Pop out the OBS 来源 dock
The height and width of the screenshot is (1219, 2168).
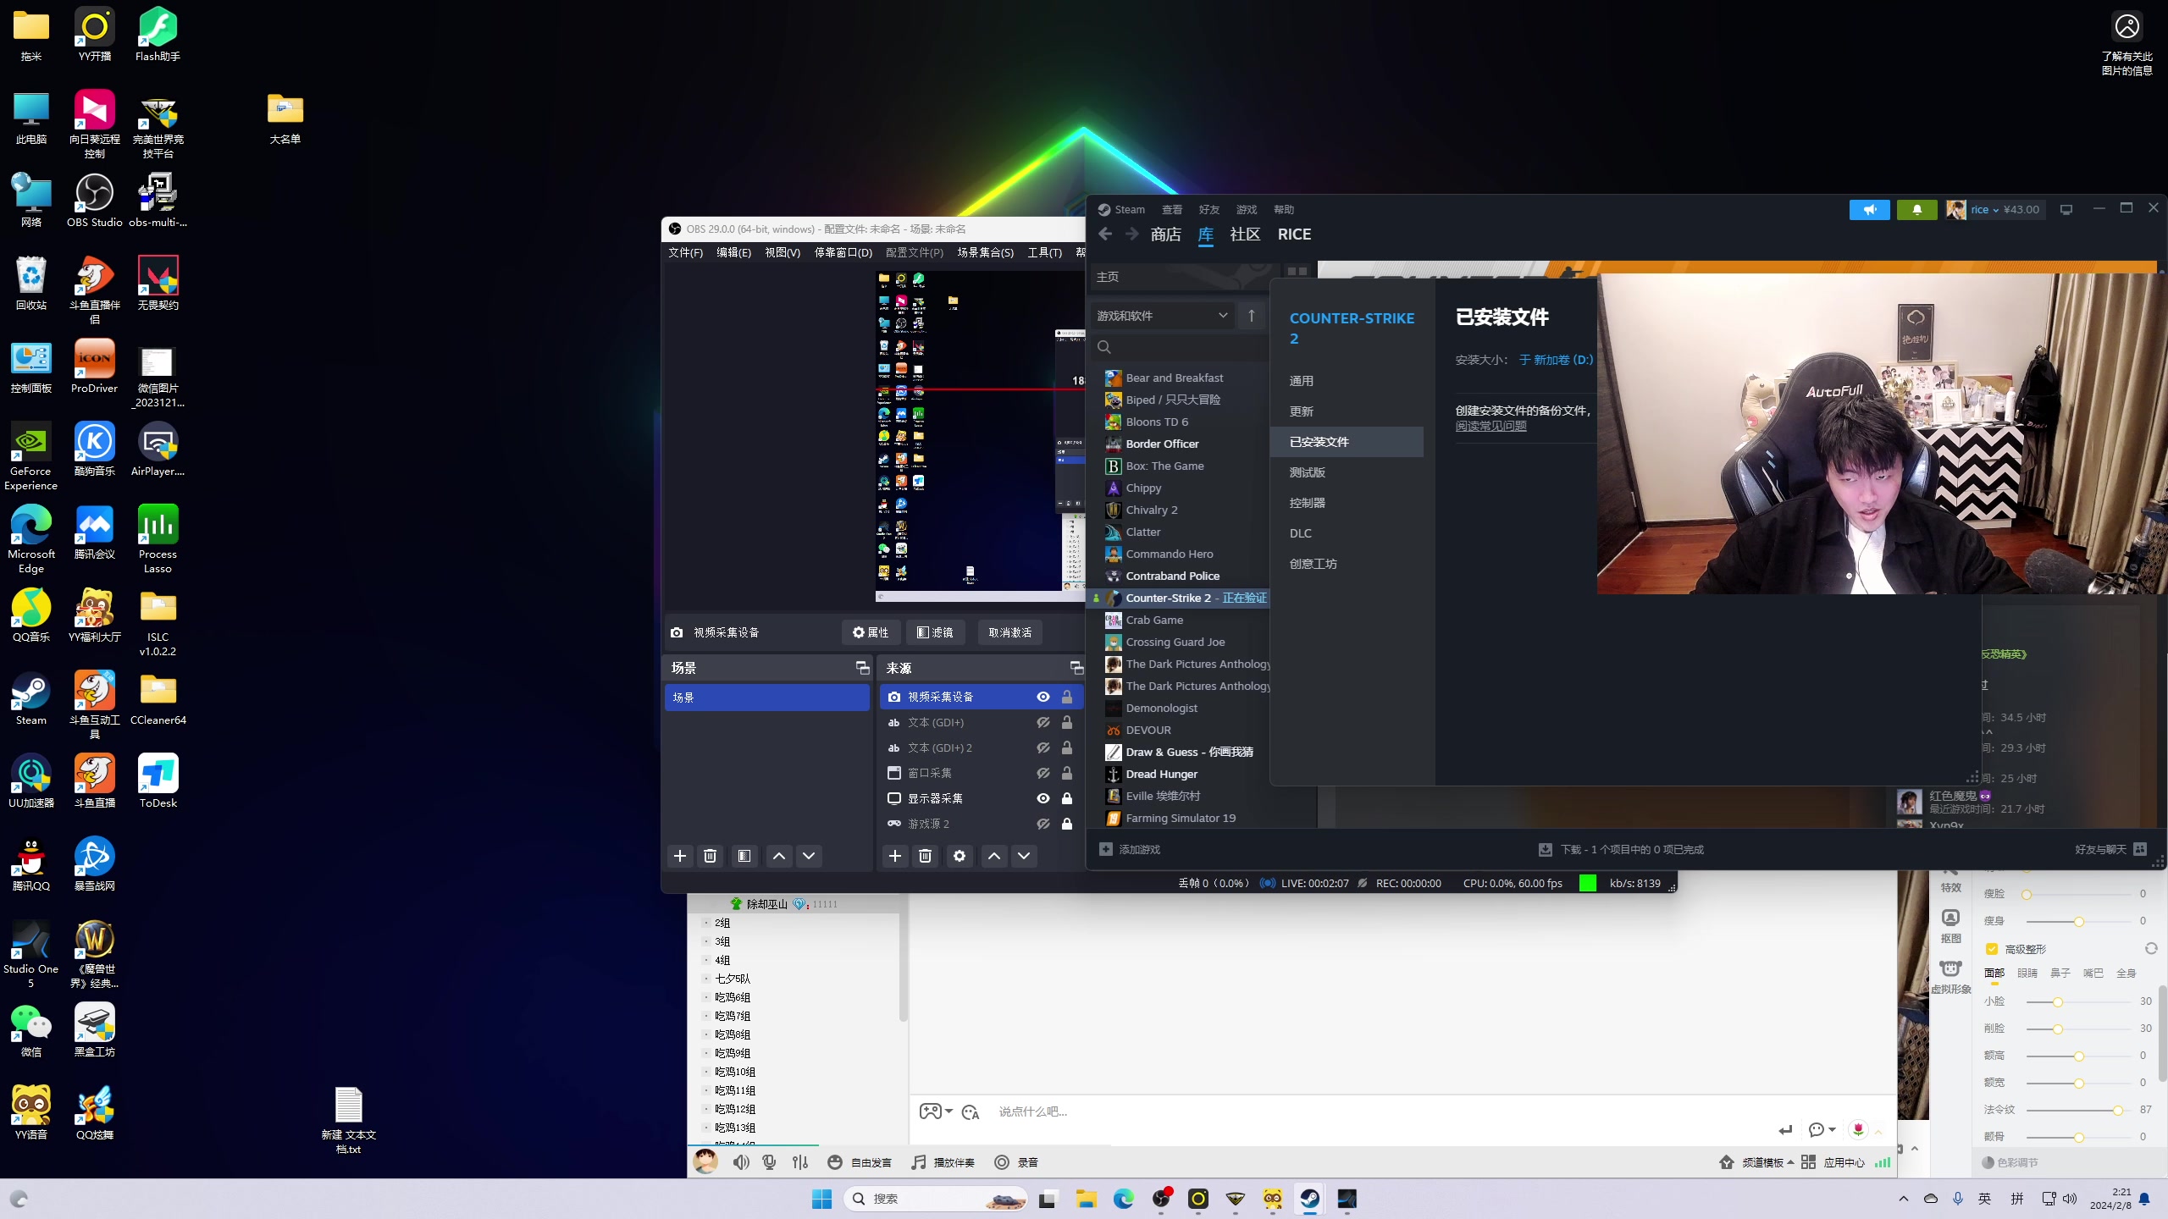coord(1076,668)
